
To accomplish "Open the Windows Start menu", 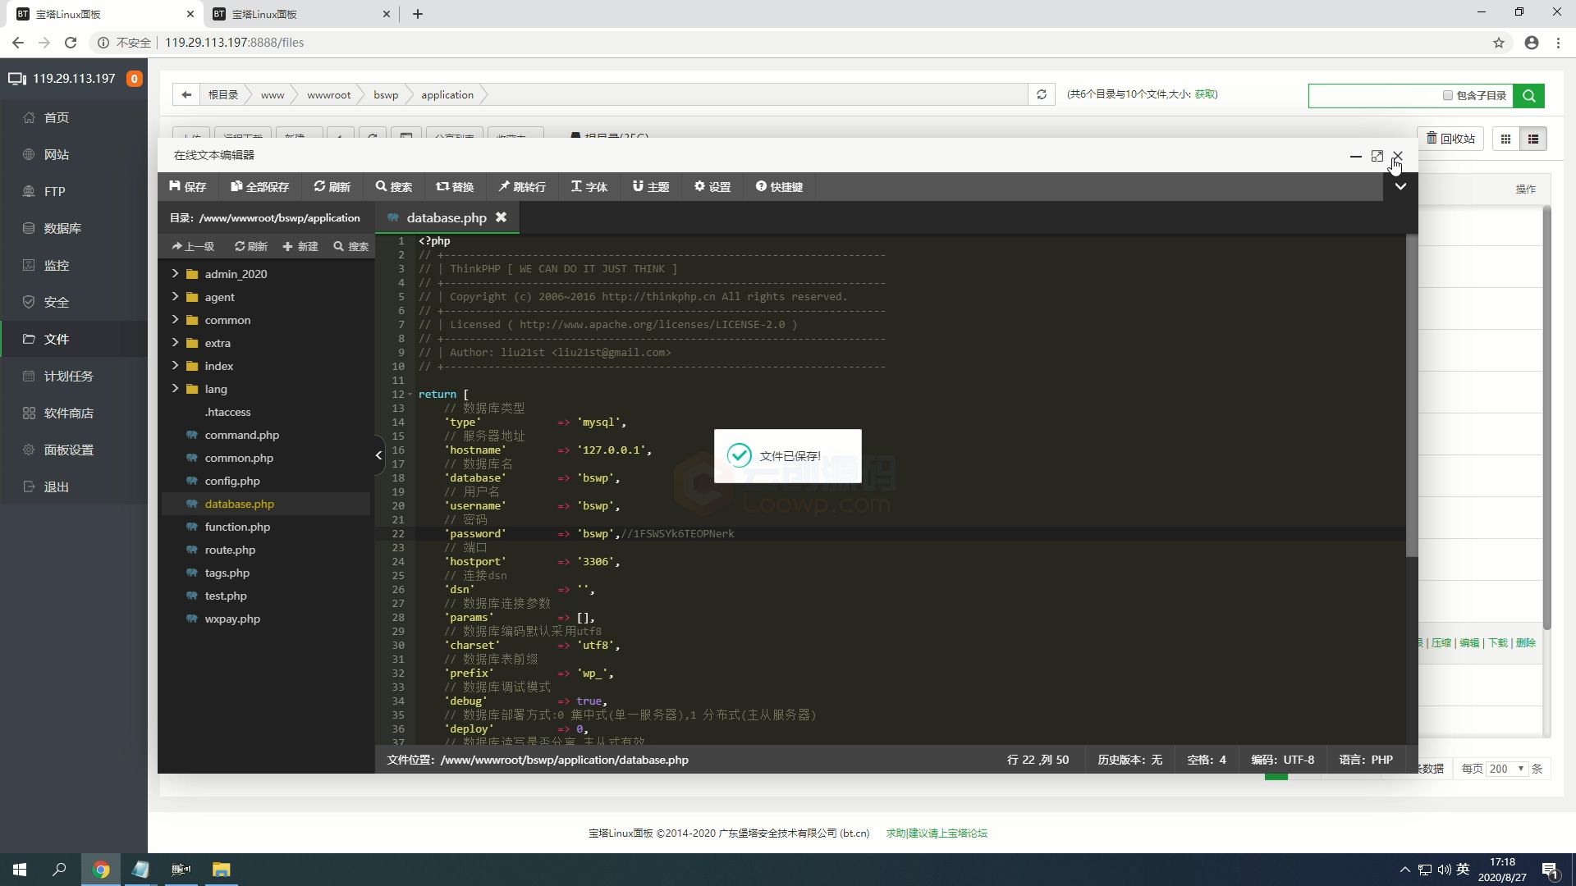I will (x=20, y=870).
